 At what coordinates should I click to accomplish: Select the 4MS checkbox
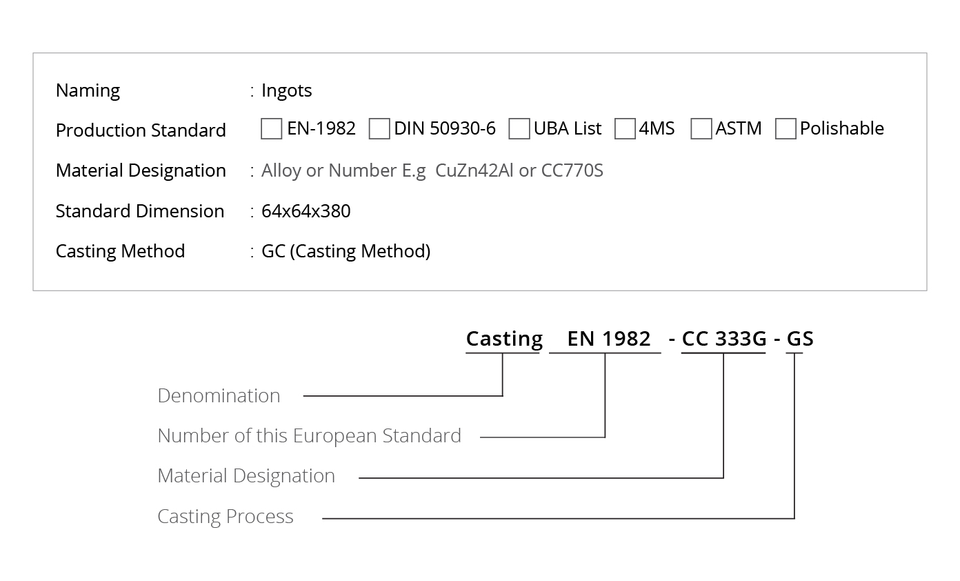[x=625, y=129]
